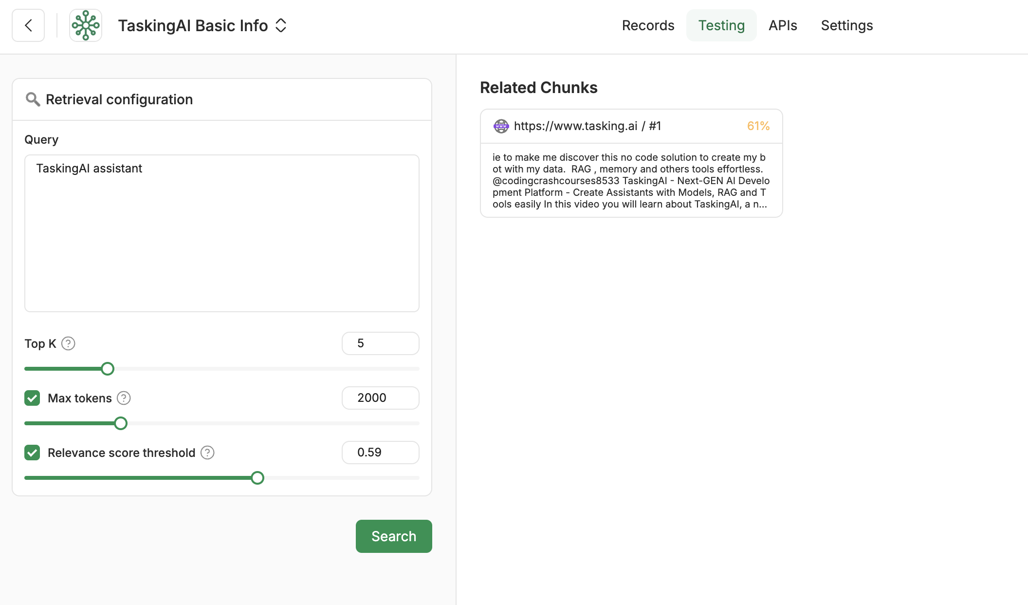Click the help question mark icon next to Top K
This screenshot has width=1028, height=605.
[67, 343]
